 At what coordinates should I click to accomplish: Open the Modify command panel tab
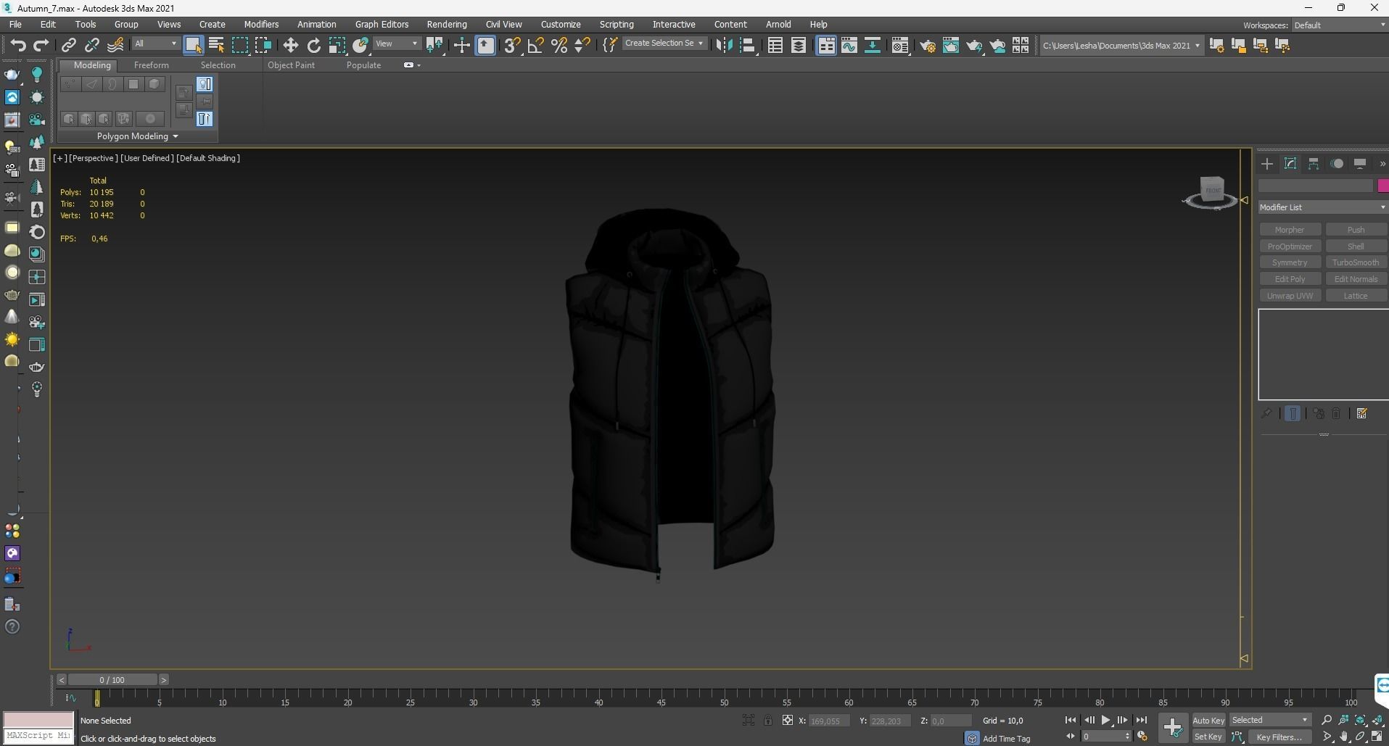1290,164
